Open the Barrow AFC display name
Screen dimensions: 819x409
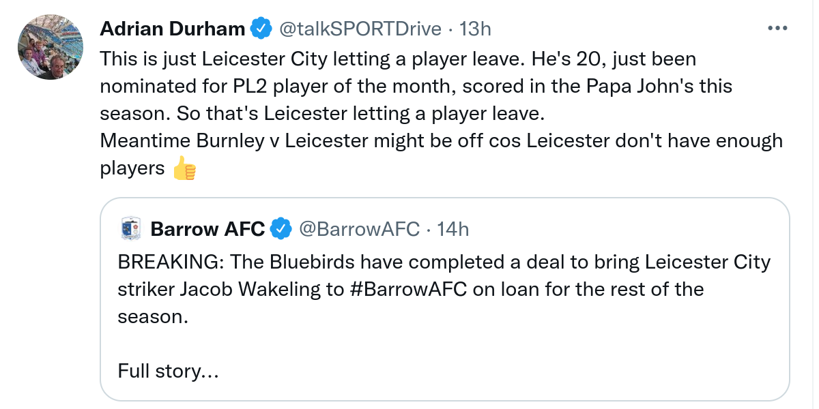pyautogui.click(x=207, y=229)
